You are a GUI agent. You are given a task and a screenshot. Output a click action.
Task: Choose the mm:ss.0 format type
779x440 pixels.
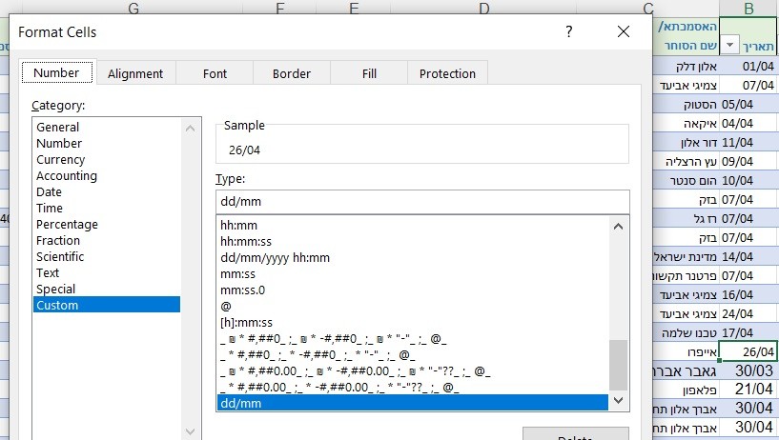coord(412,290)
